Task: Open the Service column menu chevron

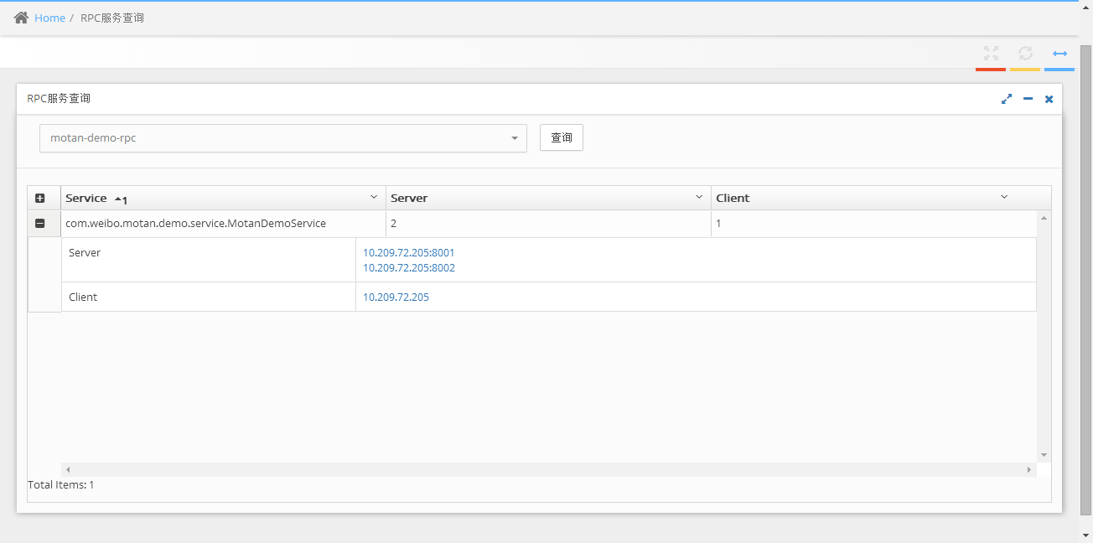Action: tap(374, 198)
